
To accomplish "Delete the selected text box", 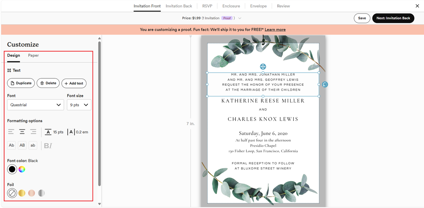I will tap(48, 83).
